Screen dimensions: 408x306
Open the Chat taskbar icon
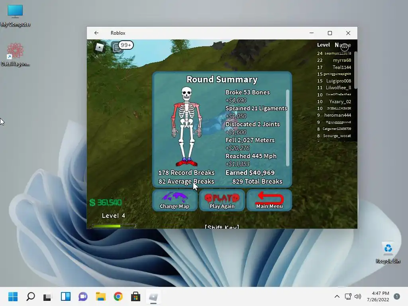coord(83,296)
